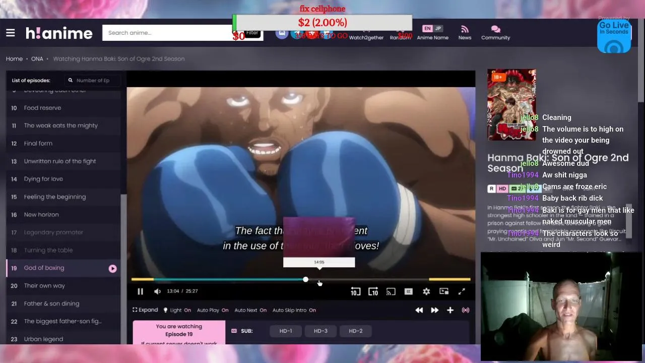Open the ONA breadcrumb link

[37, 59]
